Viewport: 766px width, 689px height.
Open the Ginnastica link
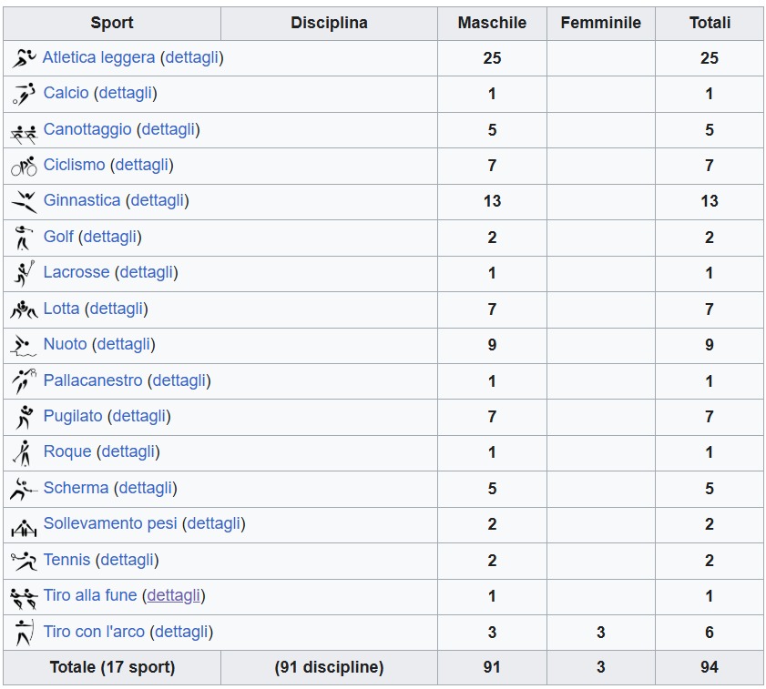pyautogui.click(x=82, y=200)
